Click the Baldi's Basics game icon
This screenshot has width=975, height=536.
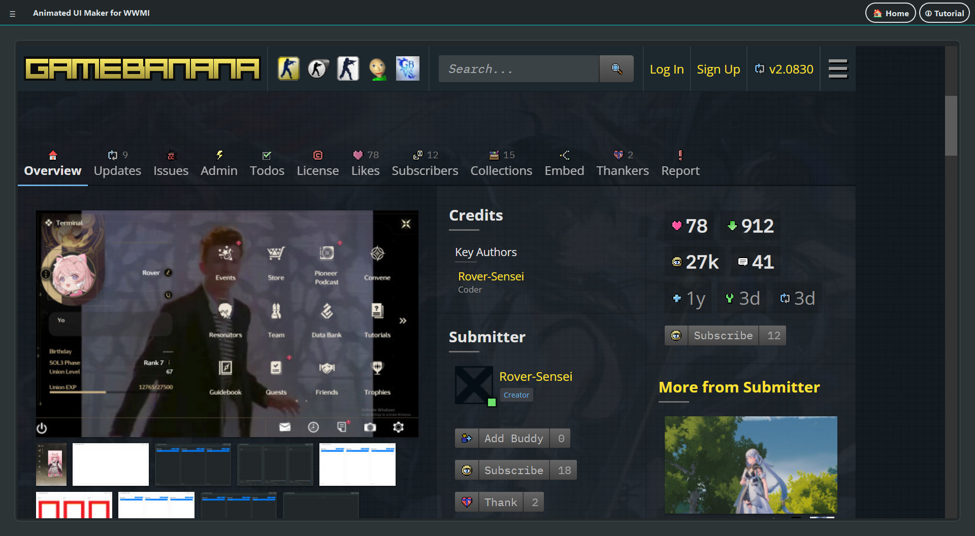pyautogui.click(x=378, y=68)
